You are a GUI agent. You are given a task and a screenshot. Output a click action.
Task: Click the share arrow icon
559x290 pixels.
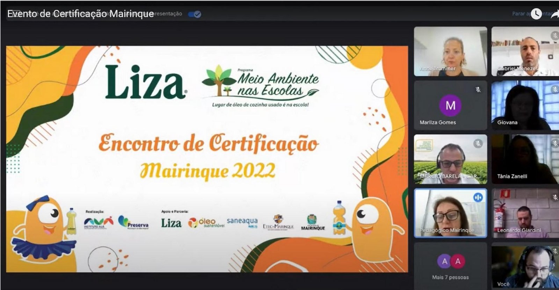555,15
